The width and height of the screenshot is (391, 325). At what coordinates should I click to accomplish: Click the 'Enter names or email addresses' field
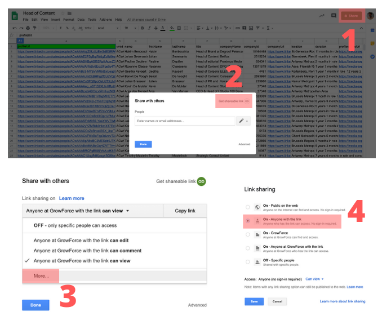click(185, 121)
